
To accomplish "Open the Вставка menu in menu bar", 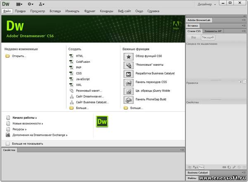I will [x=55, y=11].
